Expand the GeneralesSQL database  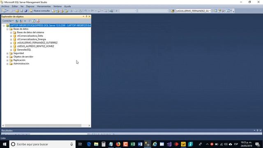11,50
